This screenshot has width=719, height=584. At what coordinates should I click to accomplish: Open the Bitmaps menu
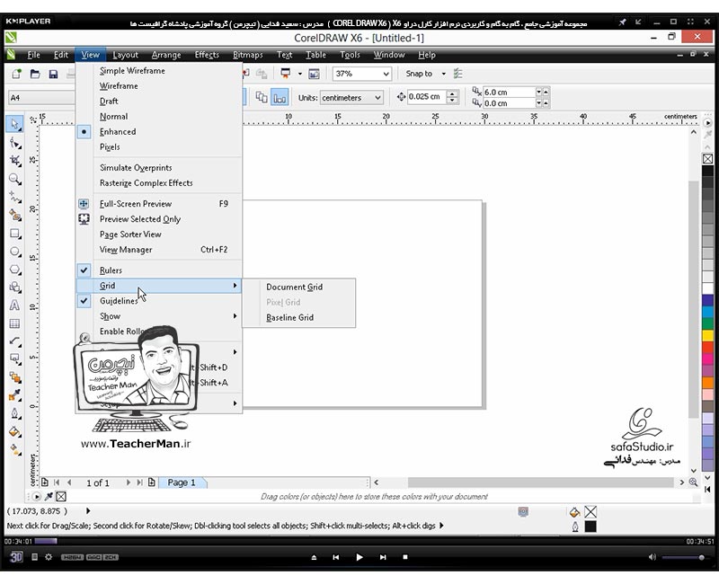(x=248, y=55)
